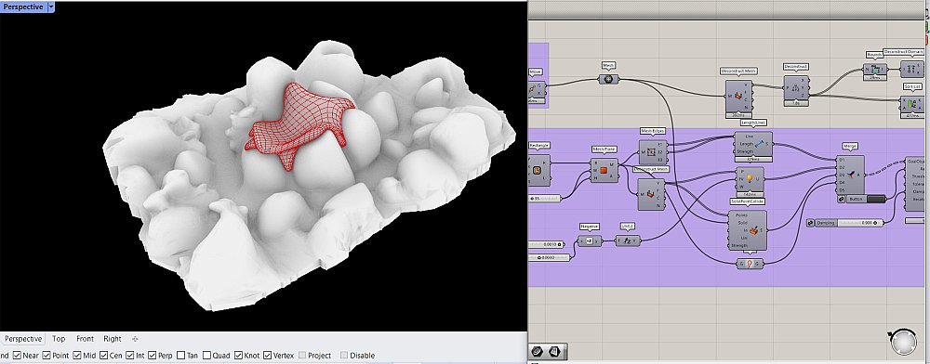Viewport: 930px width, 364px height.
Task: Toggle the Point osnap checkbox
Action: click(x=46, y=356)
